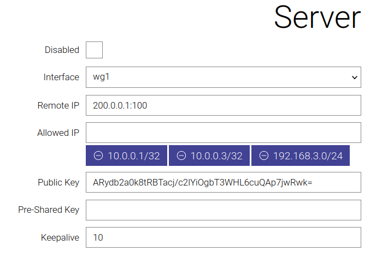Remove the 10.0.0.1/32 allowed IP icon

(98, 156)
